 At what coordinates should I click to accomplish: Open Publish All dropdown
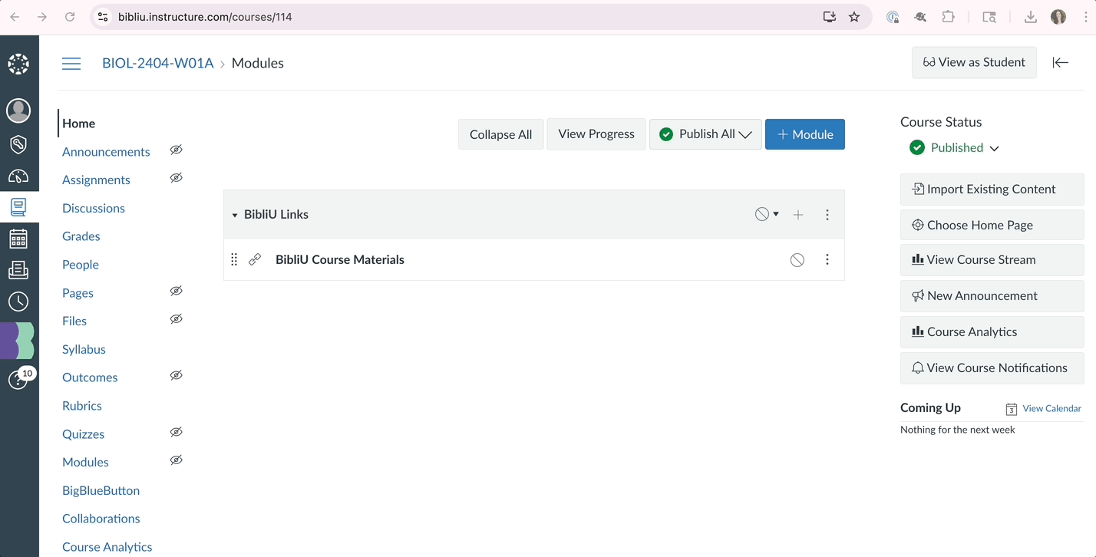tap(705, 134)
